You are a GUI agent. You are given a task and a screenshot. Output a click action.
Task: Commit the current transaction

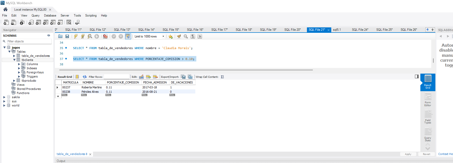point(114,36)
